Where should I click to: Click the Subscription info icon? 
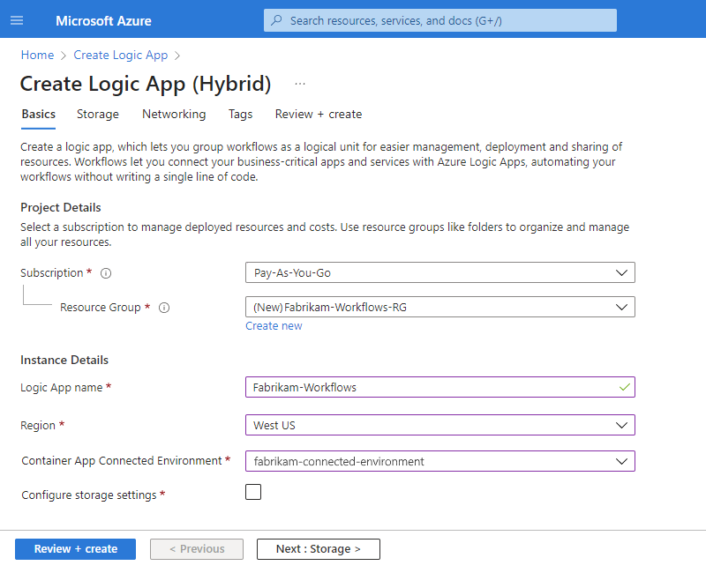(106, 273)
